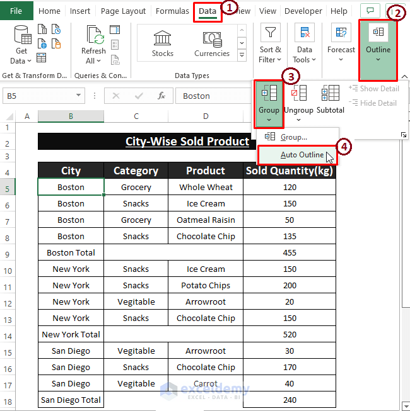This screenshot has height=411, width=410.
Task: Click the Refresh All icon
Action: coord(95,35)
